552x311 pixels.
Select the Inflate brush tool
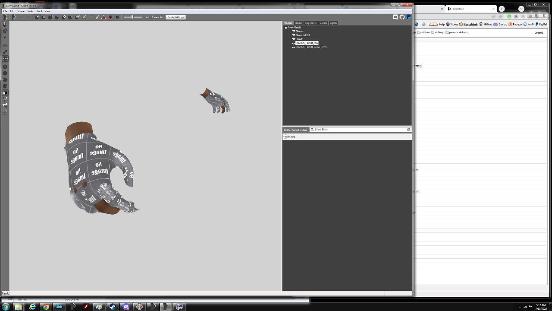[50, 17]
